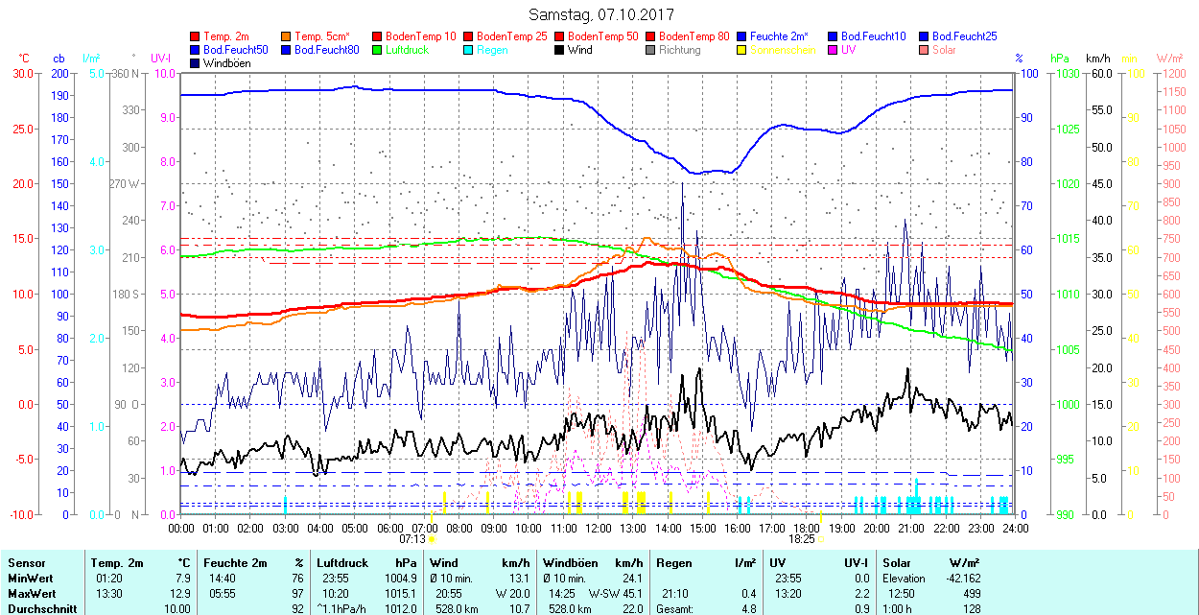Click the cyan Regen legend square
This screenshot has width=1199, height=615.
[x=469, y=50]
